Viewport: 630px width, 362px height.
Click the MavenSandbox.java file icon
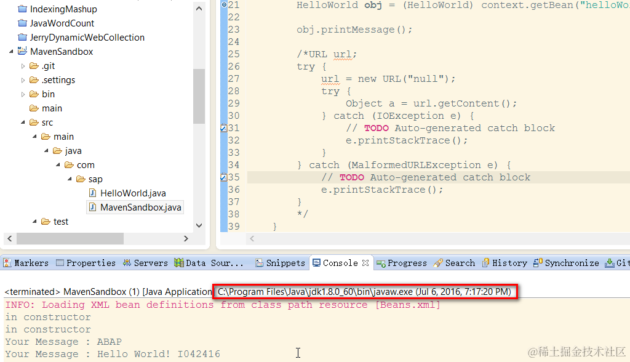[x=92, y=207]
